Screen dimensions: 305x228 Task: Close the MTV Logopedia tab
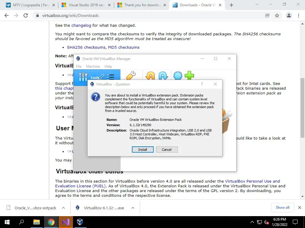tap(54, 5)
